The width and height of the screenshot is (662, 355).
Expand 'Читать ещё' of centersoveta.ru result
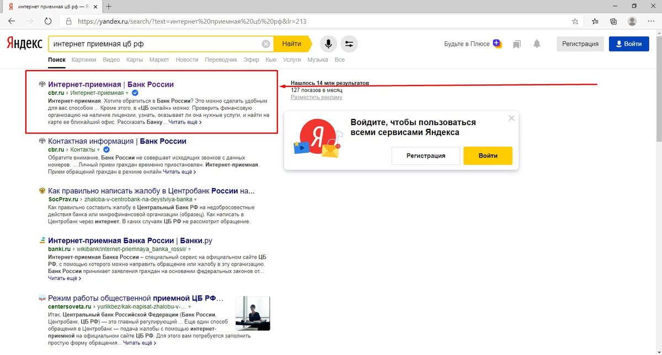click(140, 342)
